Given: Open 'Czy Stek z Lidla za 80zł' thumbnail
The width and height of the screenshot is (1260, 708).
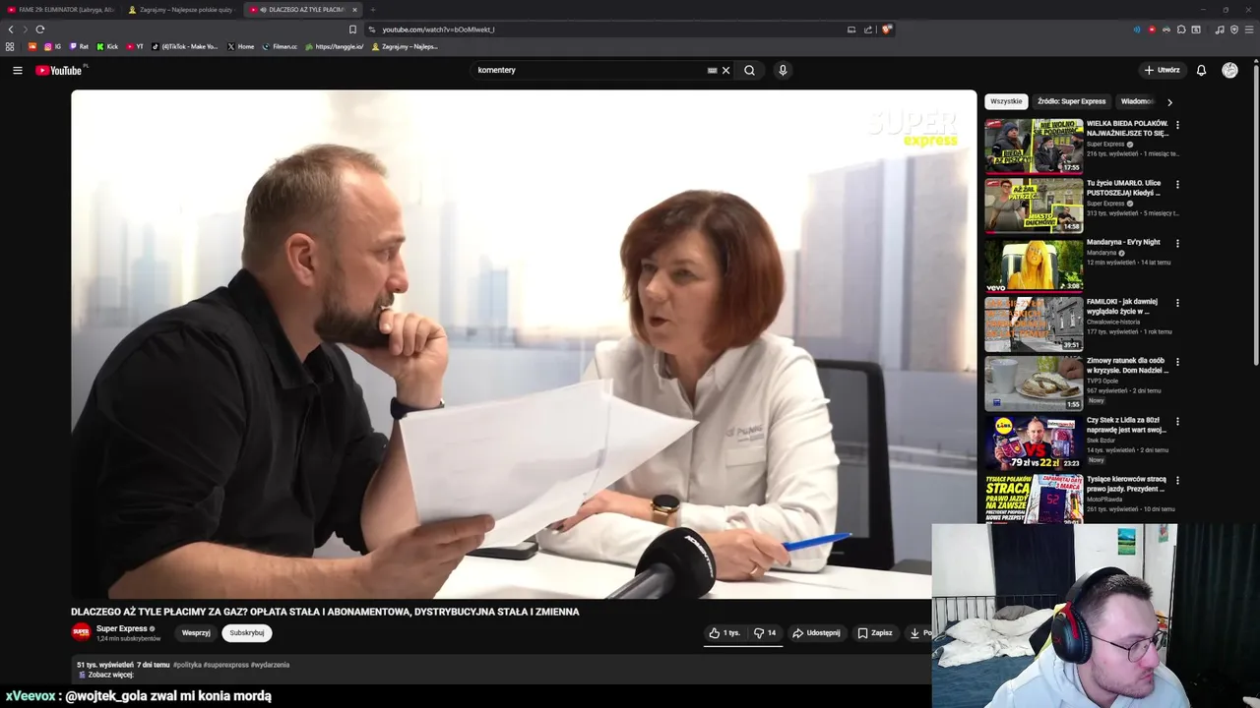Looking at the screenshot, I should [1034, 442].
